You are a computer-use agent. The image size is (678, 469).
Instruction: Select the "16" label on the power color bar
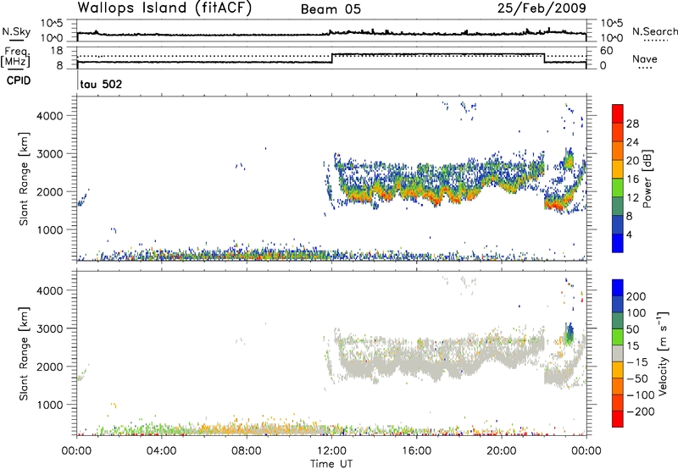[632, 179]
